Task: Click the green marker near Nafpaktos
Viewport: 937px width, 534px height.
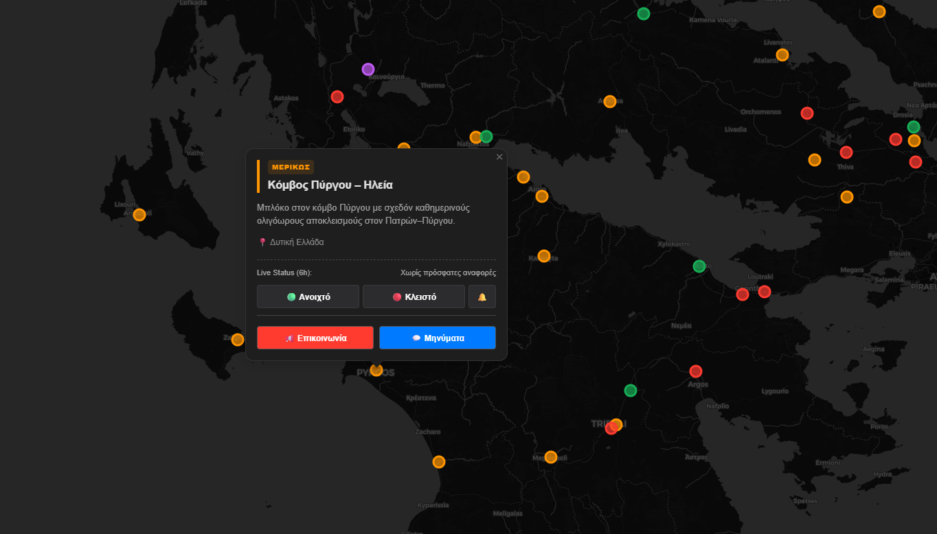Action: point(486,137)
